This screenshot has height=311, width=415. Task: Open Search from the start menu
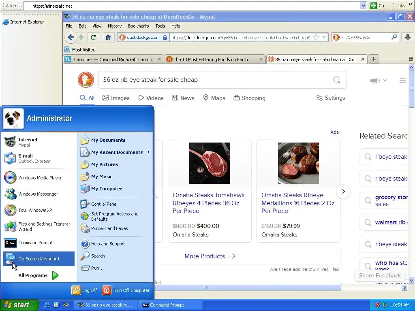point(116,256)
